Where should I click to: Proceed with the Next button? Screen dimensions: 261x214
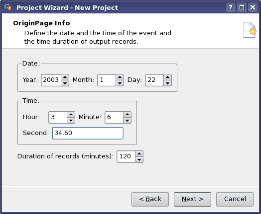tap(192, 199)
